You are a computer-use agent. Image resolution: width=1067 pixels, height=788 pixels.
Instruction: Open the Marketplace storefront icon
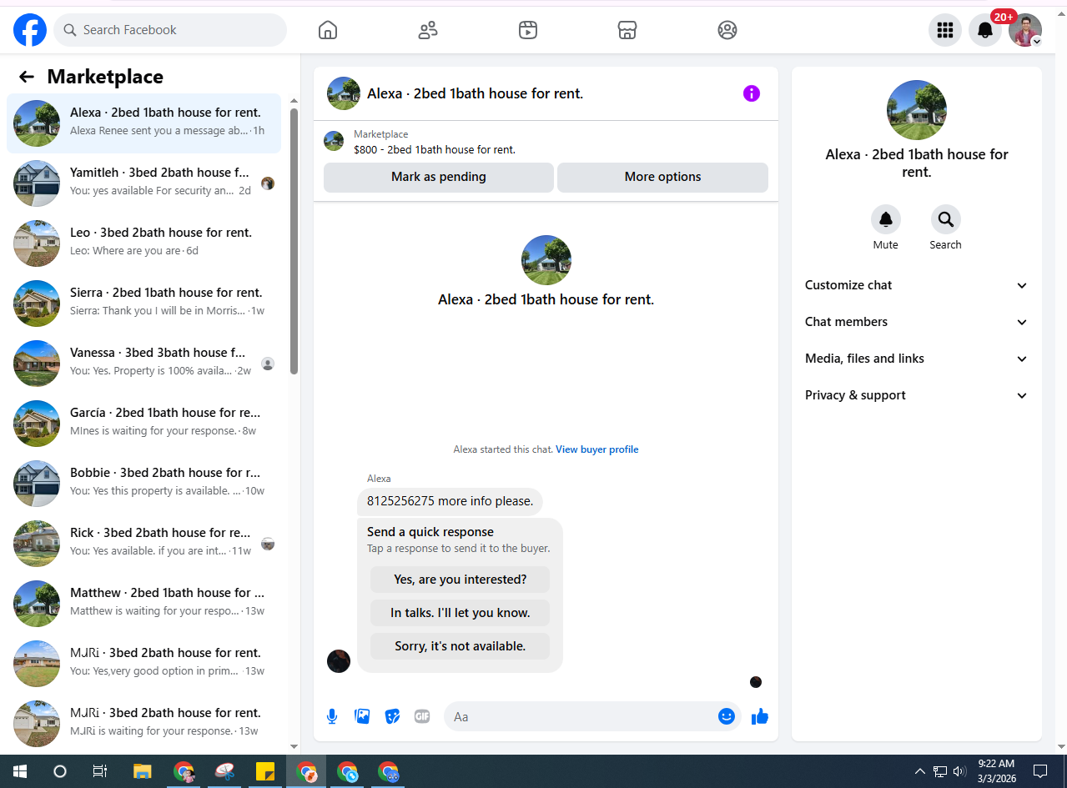(627, 30)
